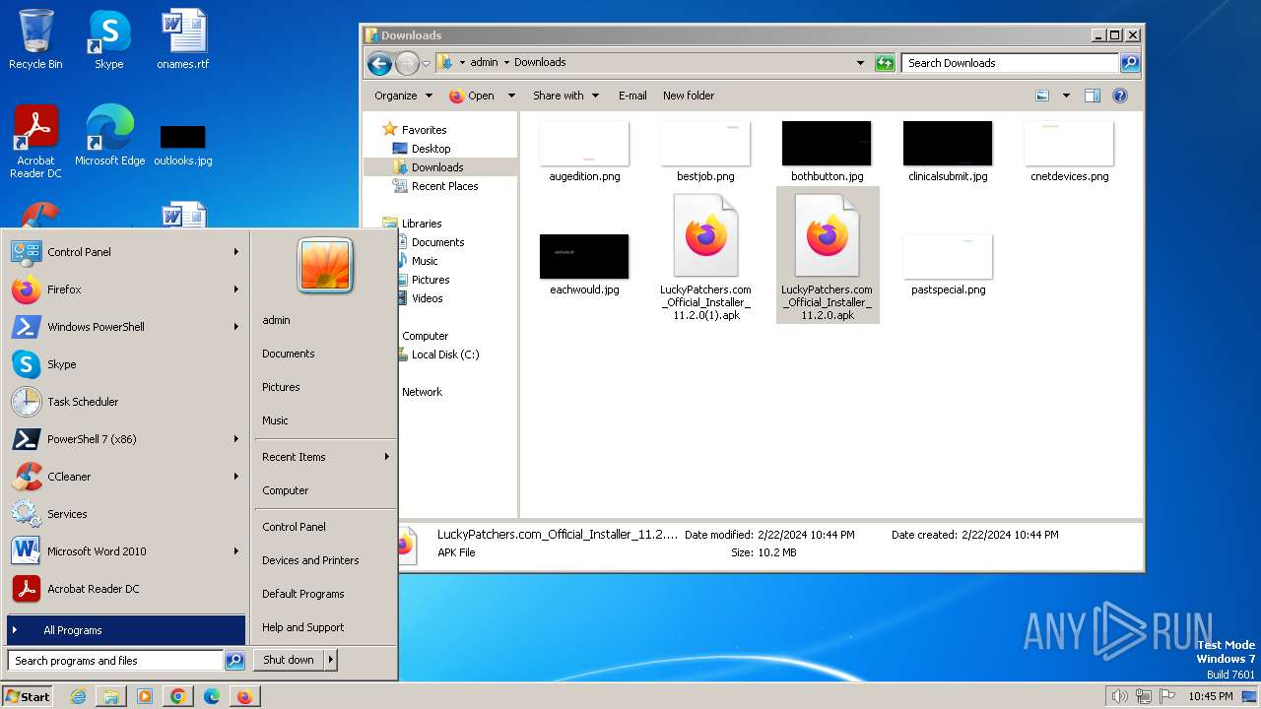Open the onames.rtf desktop file
This screenshot has width=1261, height=709.
(x=183, y=39)
